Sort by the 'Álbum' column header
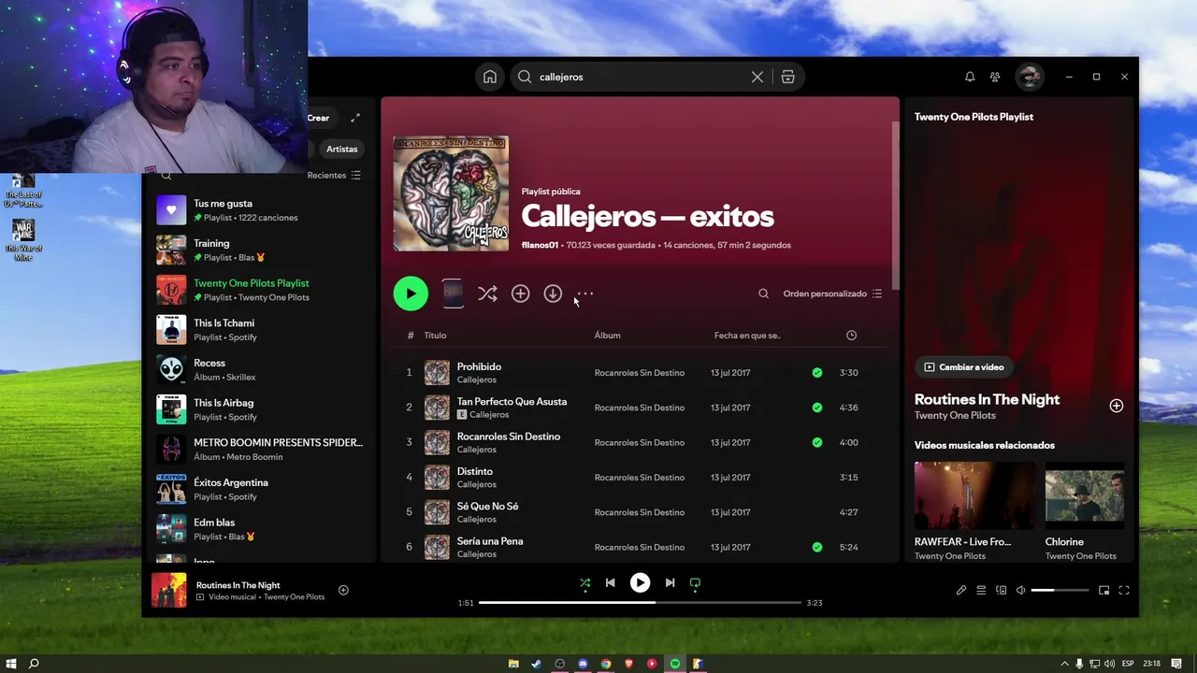The height and width of the screenshot is (673, 1197). coord(607,335)
